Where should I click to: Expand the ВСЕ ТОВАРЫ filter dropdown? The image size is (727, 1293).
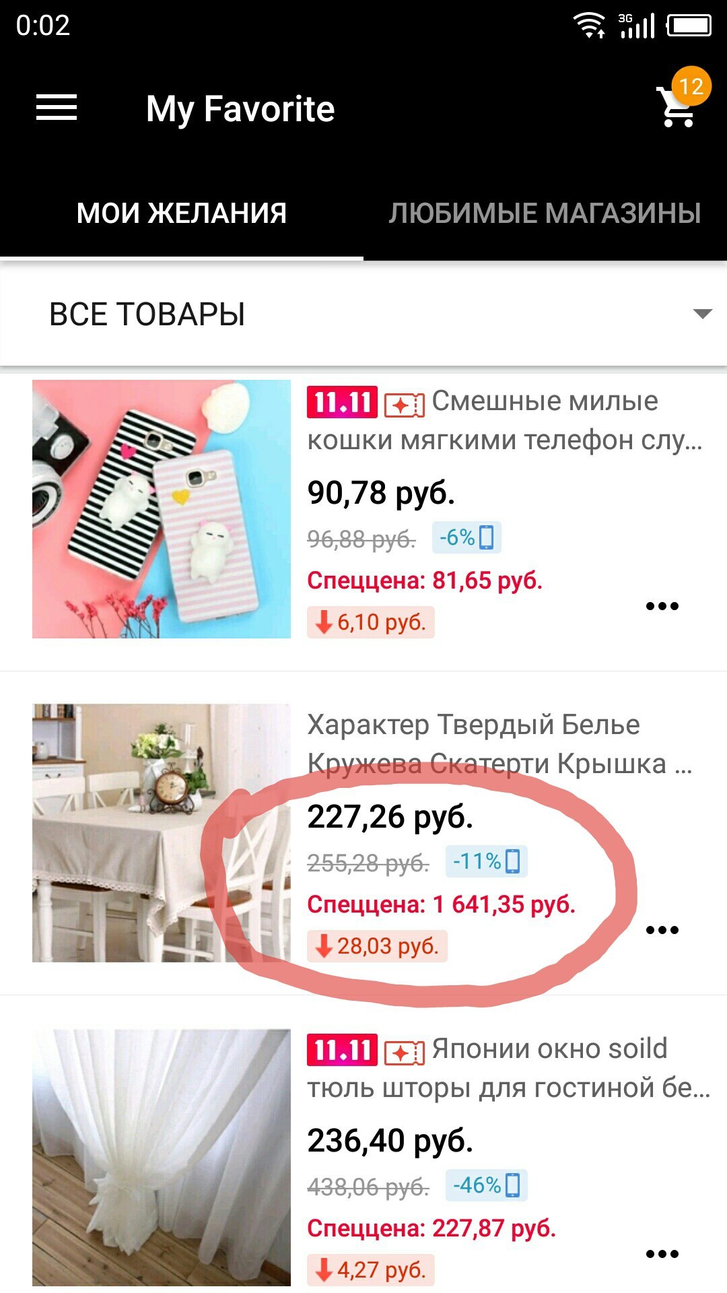[x=363, y=314]
